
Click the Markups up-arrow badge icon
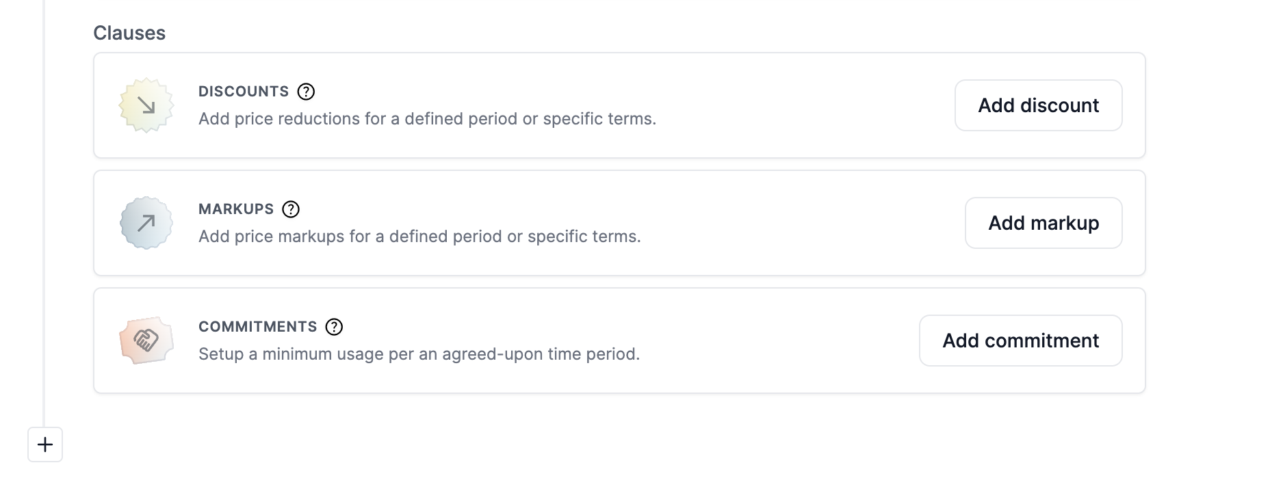pyautogui.click(x=146, y=223)
